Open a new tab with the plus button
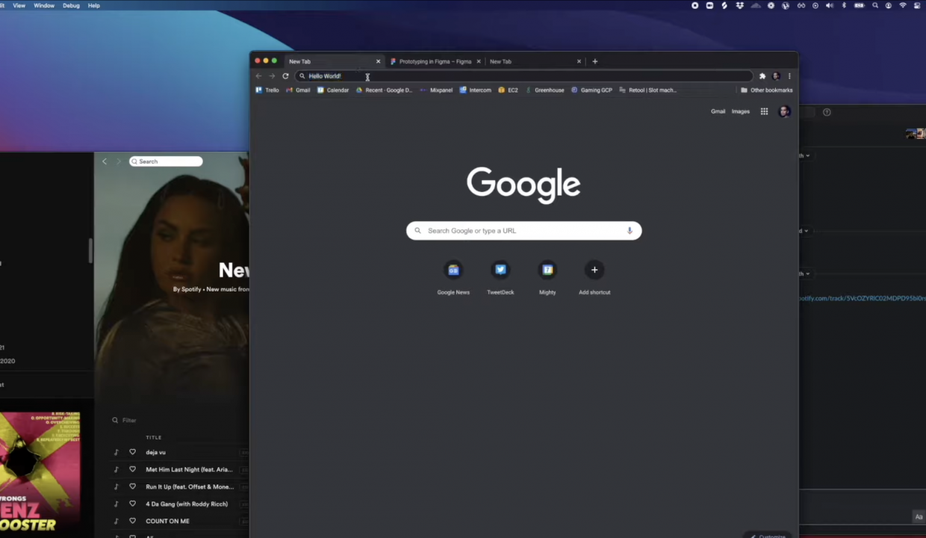 tap(594, 61)
